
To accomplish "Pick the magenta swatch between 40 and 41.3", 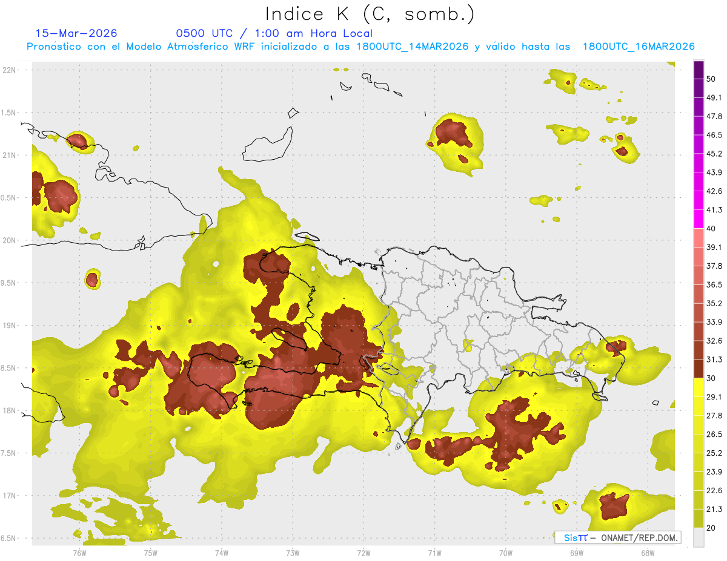I will pyautogui.click(x=699, y=219).
